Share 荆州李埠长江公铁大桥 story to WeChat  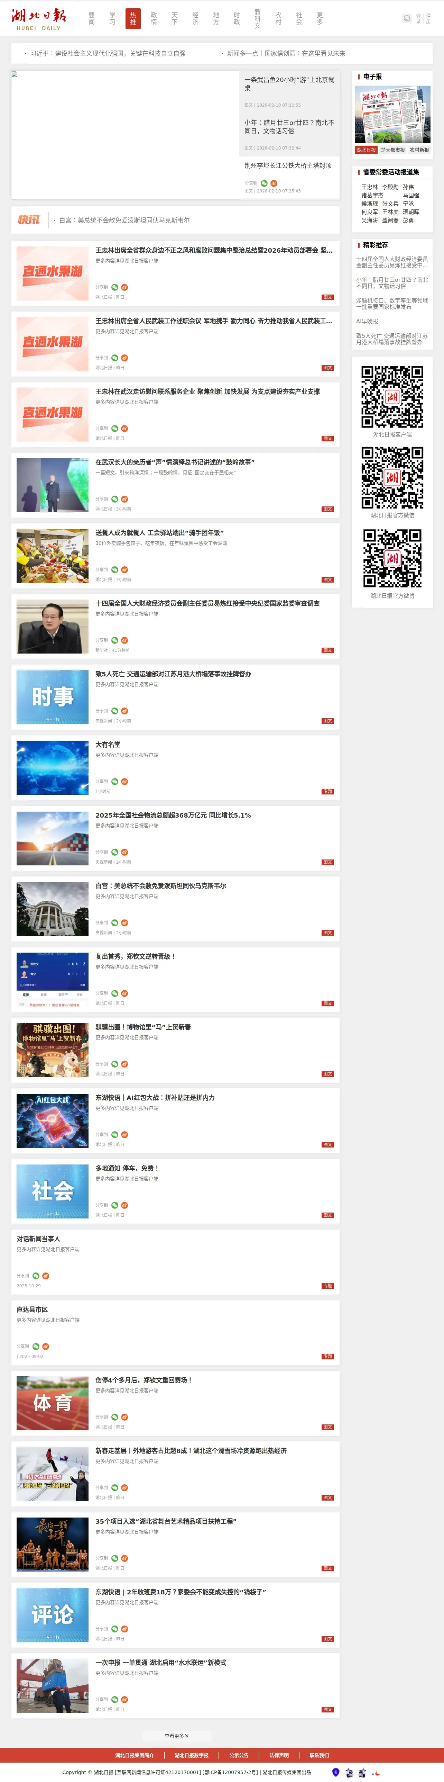pos(263,183)
